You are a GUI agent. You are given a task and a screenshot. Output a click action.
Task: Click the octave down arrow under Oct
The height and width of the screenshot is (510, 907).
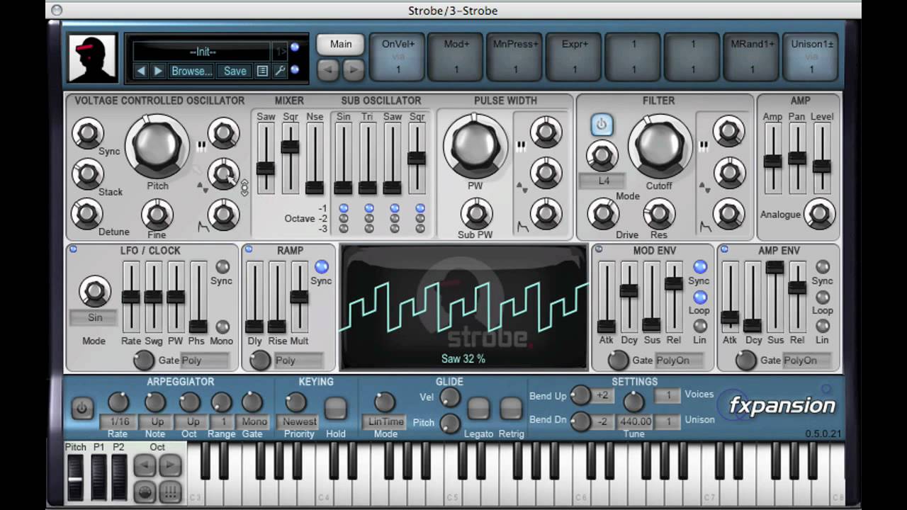145,466
